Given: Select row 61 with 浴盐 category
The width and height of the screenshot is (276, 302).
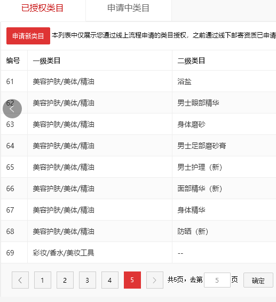Looking at the screenshot, I should click(138, 81).
